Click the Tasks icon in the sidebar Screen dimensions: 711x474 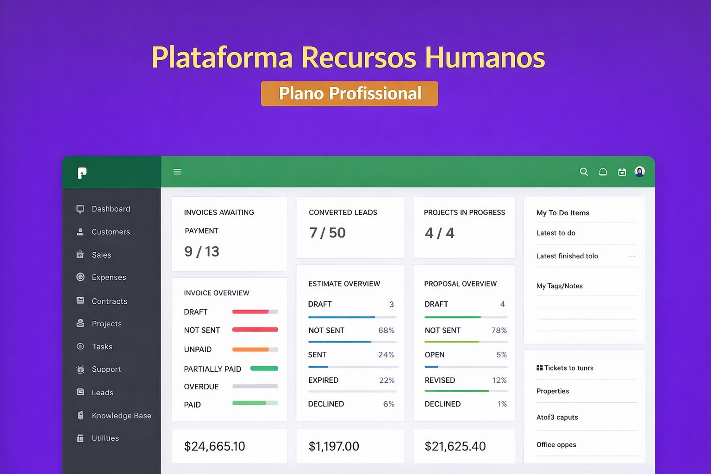coord(80,346)
